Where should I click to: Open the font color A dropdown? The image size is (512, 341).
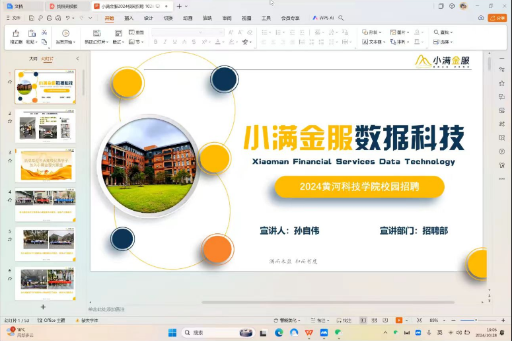(223, 42)
